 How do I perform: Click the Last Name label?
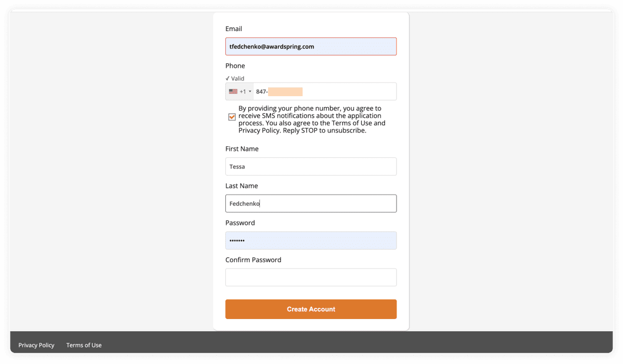pos(241,186)
